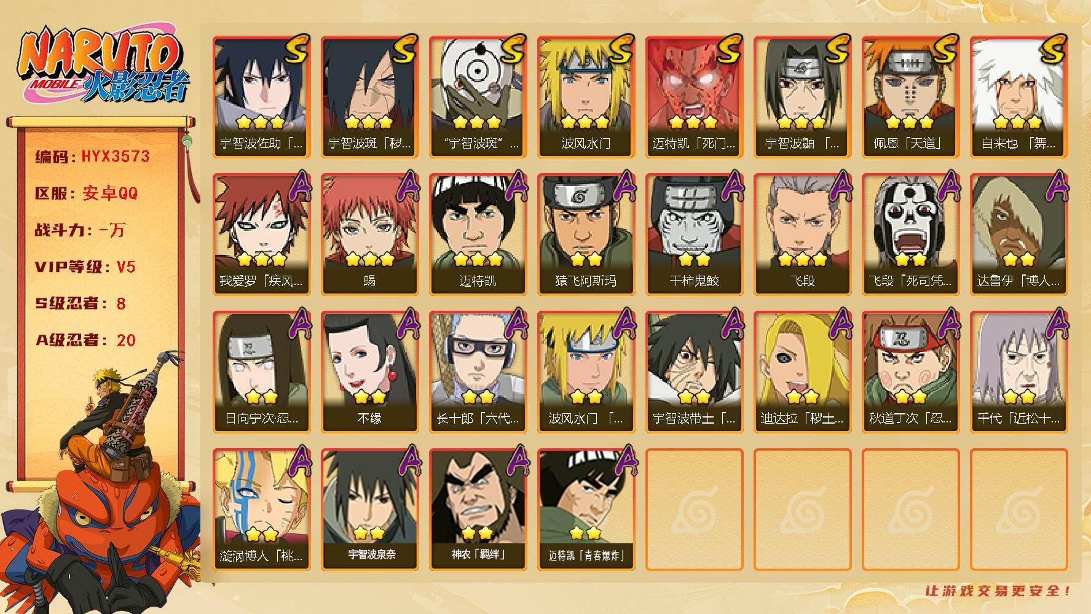Choose the 猿飞阿斯玛 ninja card
The width and height of the screenshot is (1091, 614).
[x=586, y=235]
